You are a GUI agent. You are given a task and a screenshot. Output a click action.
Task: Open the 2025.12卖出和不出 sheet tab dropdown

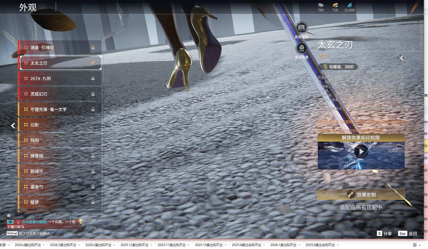[151, 245]
